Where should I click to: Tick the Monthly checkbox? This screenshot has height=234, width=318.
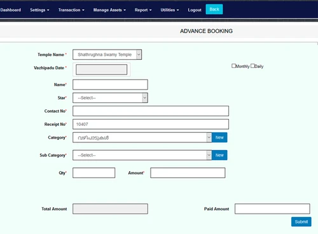point(233,66)
